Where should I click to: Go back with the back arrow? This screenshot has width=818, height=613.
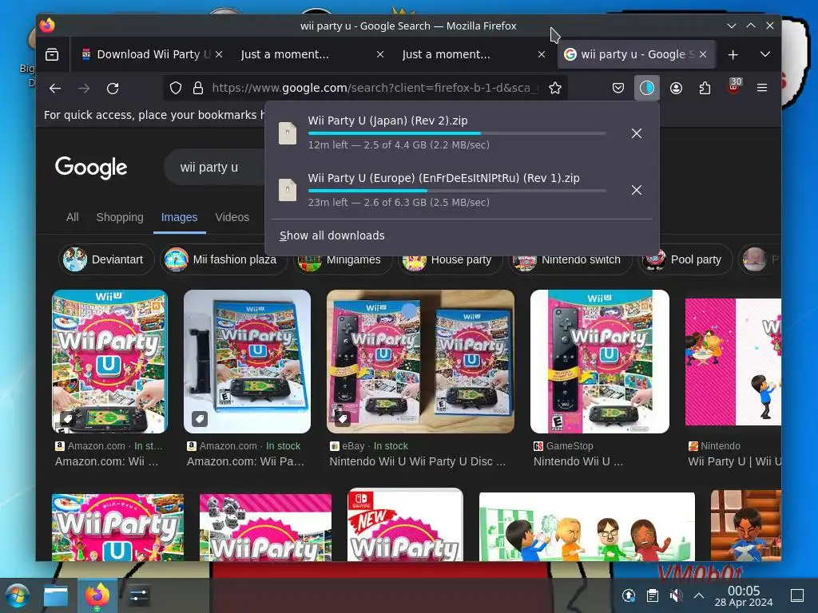55,88
